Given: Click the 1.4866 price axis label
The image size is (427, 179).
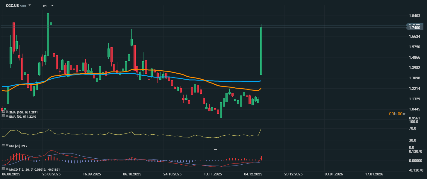Looking at the screenshot, I should coord(414,57).
